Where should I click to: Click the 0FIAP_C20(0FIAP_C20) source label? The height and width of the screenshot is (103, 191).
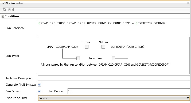62,47
